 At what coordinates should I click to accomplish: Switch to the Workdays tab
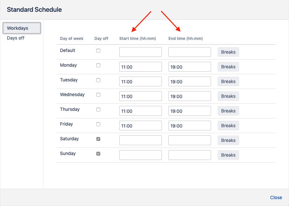pos(22,28)
